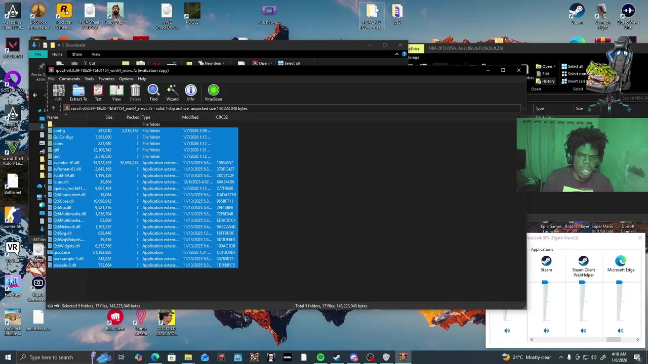
Task: Open the Favorites menu
Action: point(106,79)
